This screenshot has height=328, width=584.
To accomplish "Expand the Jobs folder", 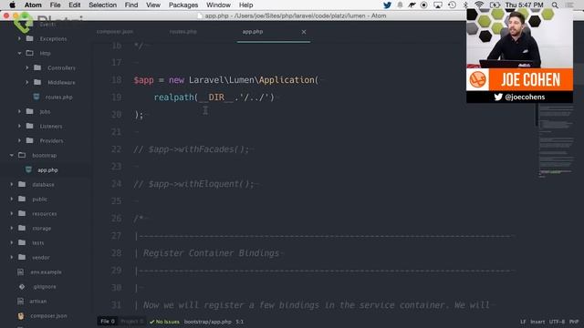I will [19, 111].
